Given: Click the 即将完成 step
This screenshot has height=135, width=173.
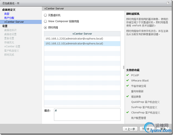Looking at the screenshot, I should (x=9, y=55).
